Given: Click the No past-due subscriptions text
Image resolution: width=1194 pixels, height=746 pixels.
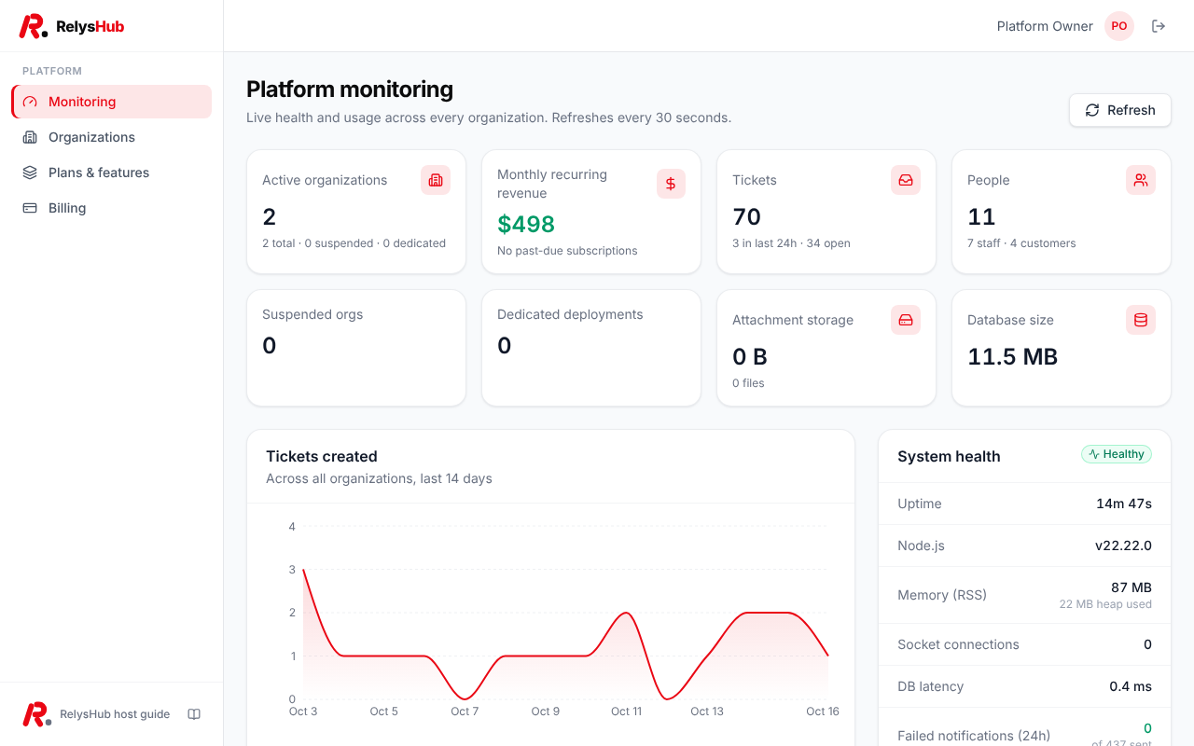Looking at the screenshot, I should click(567, 251).
